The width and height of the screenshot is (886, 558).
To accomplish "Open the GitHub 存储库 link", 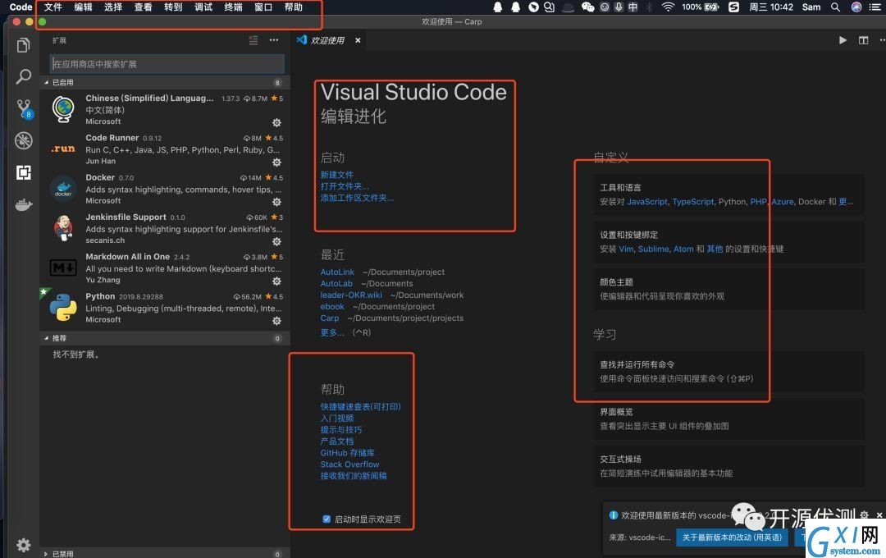I will [348, 453].
